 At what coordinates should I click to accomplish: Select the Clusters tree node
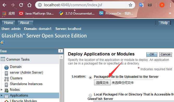pyautogui.click(x=16, y=78)
